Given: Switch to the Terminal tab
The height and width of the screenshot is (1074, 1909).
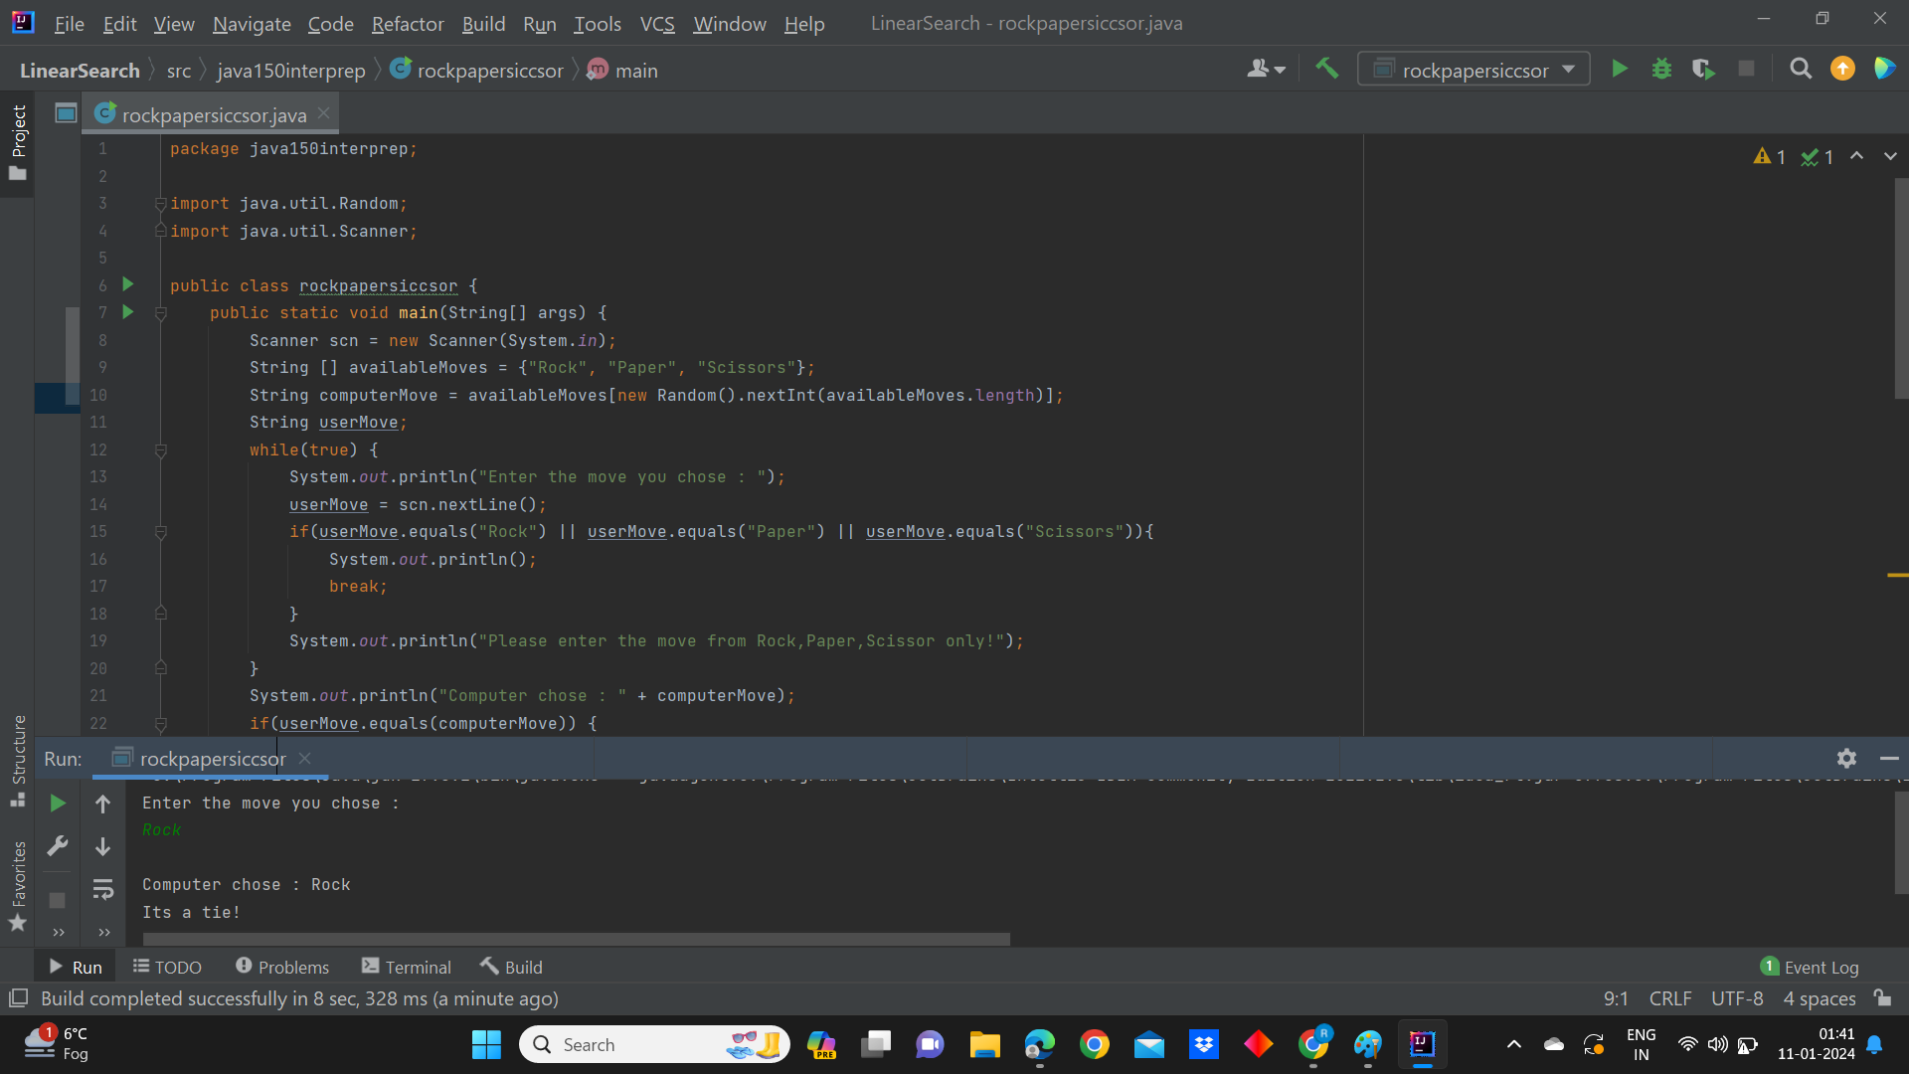Looking at the screenshot, I should 407,968.
